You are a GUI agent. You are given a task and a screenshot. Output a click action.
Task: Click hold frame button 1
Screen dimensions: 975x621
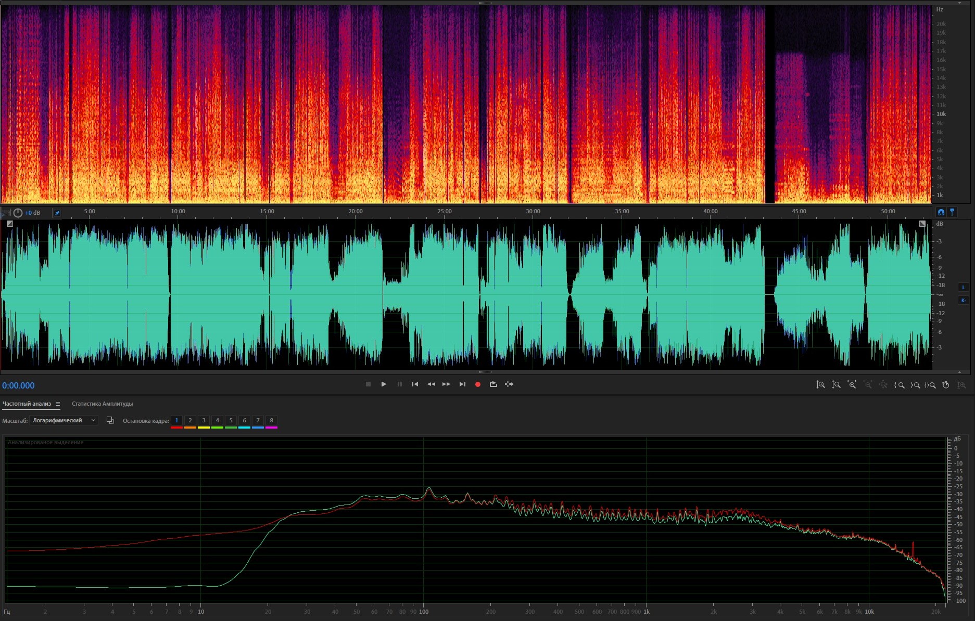tap(176, 420)
